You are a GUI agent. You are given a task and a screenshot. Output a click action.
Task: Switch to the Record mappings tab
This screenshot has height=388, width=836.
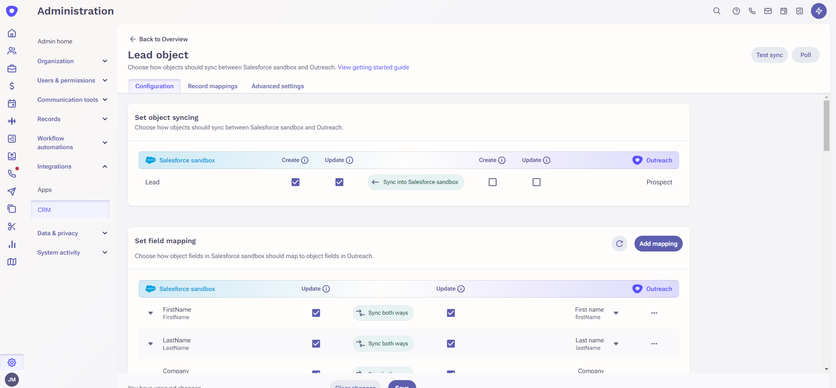point(213,86)
